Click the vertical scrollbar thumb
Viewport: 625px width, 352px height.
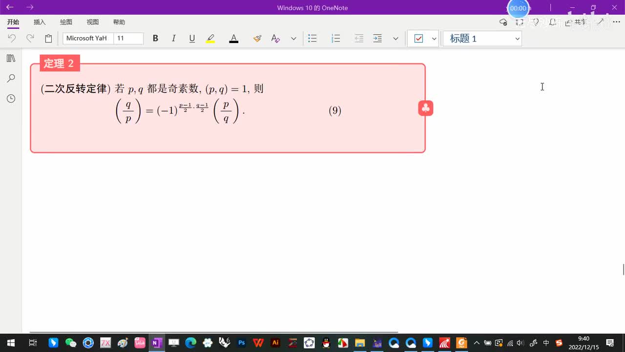[x=623, y=269]
